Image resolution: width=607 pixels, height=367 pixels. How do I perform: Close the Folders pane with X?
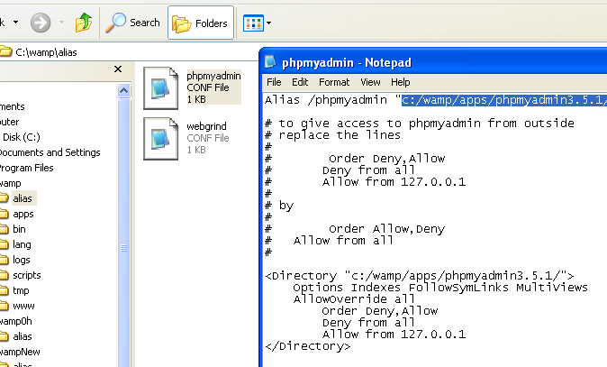118,69
